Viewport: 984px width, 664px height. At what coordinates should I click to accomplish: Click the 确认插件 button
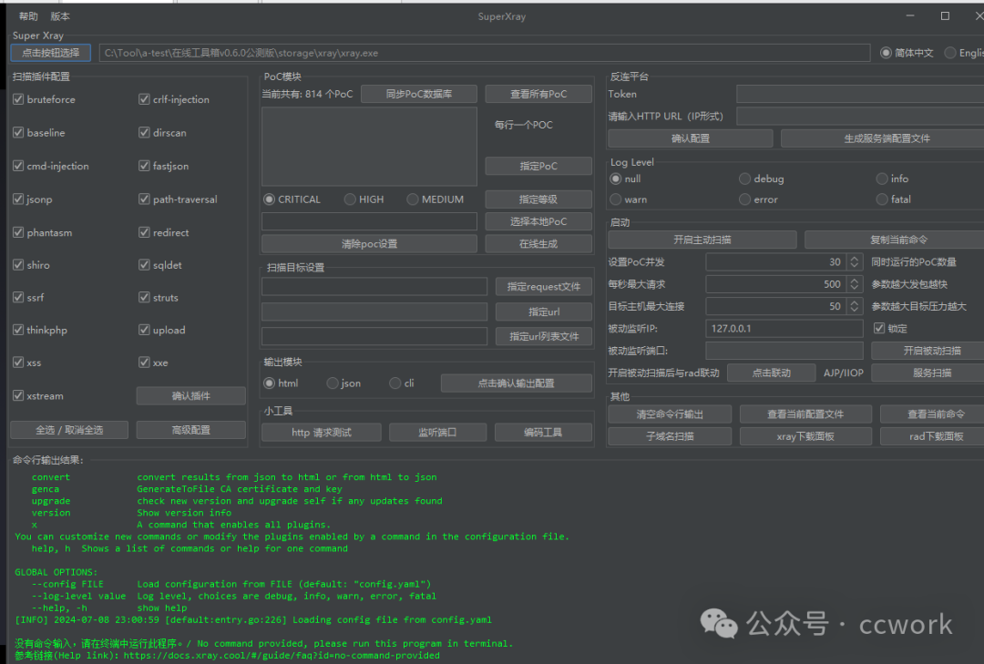[x=190, y=396]
